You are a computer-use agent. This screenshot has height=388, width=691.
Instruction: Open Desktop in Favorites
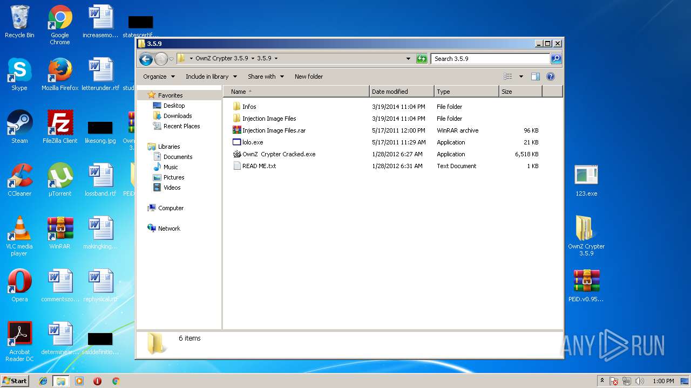point(174,106)
